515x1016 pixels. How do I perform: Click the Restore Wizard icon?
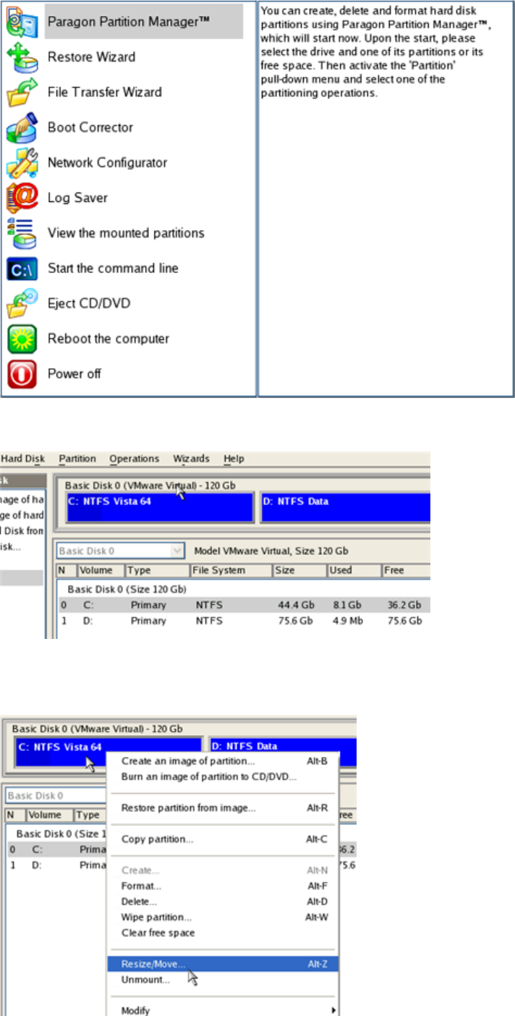click(22, 56)
